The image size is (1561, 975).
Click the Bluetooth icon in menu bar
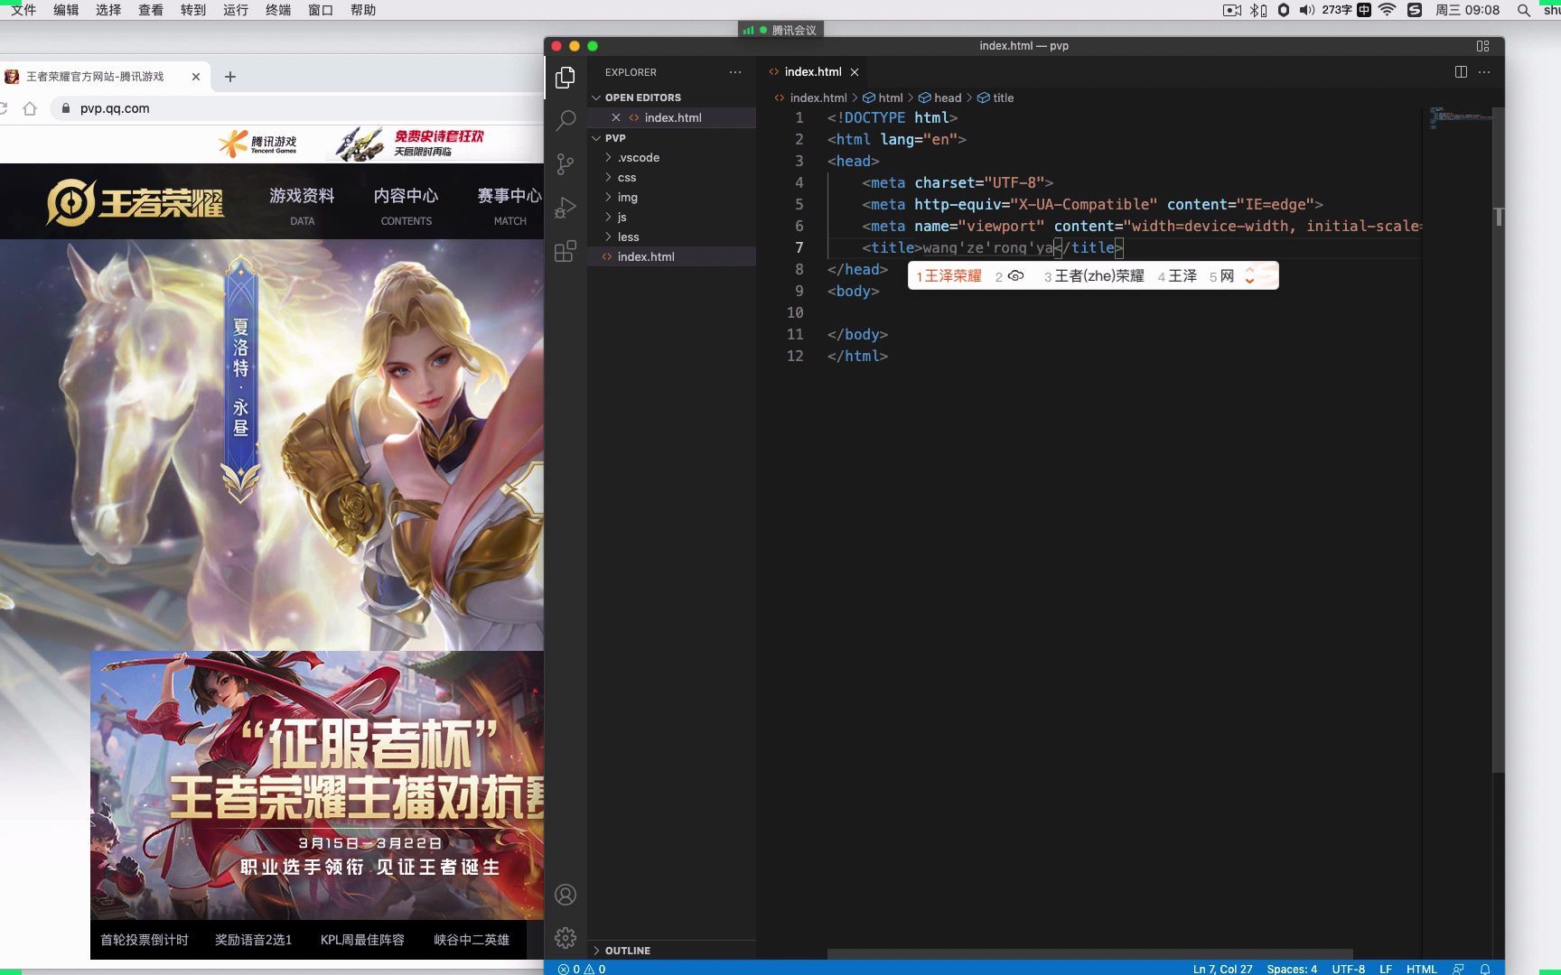pos(1258,10)
